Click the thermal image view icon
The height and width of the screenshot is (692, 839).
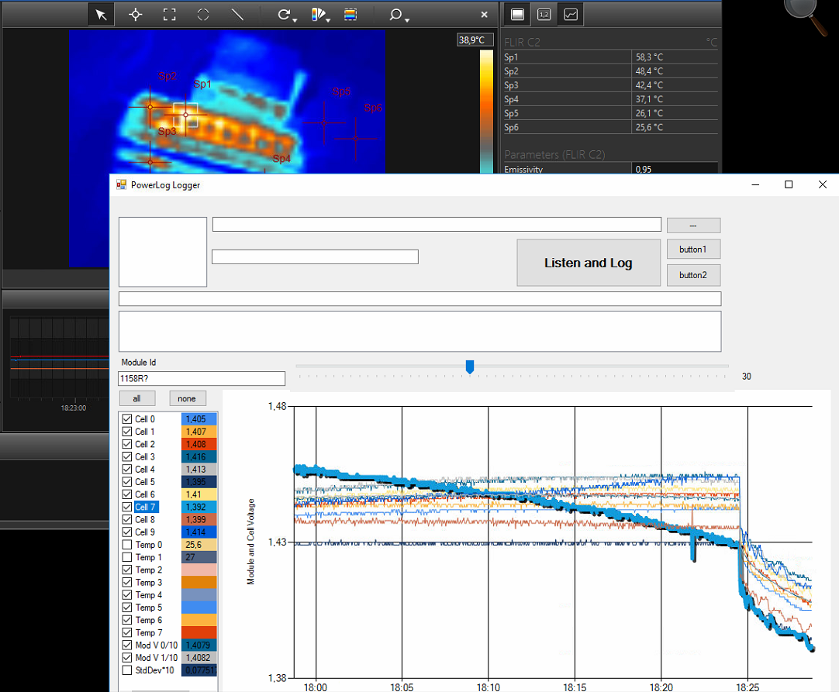point(517,14)
